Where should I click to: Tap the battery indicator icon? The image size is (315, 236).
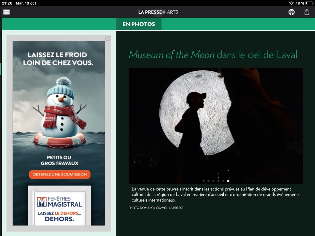[309, 3]
